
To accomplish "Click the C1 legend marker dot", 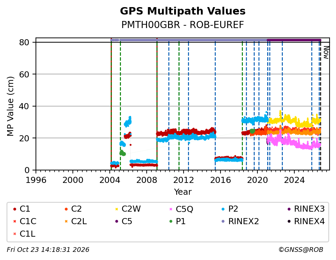I will (x=15, y=209).
